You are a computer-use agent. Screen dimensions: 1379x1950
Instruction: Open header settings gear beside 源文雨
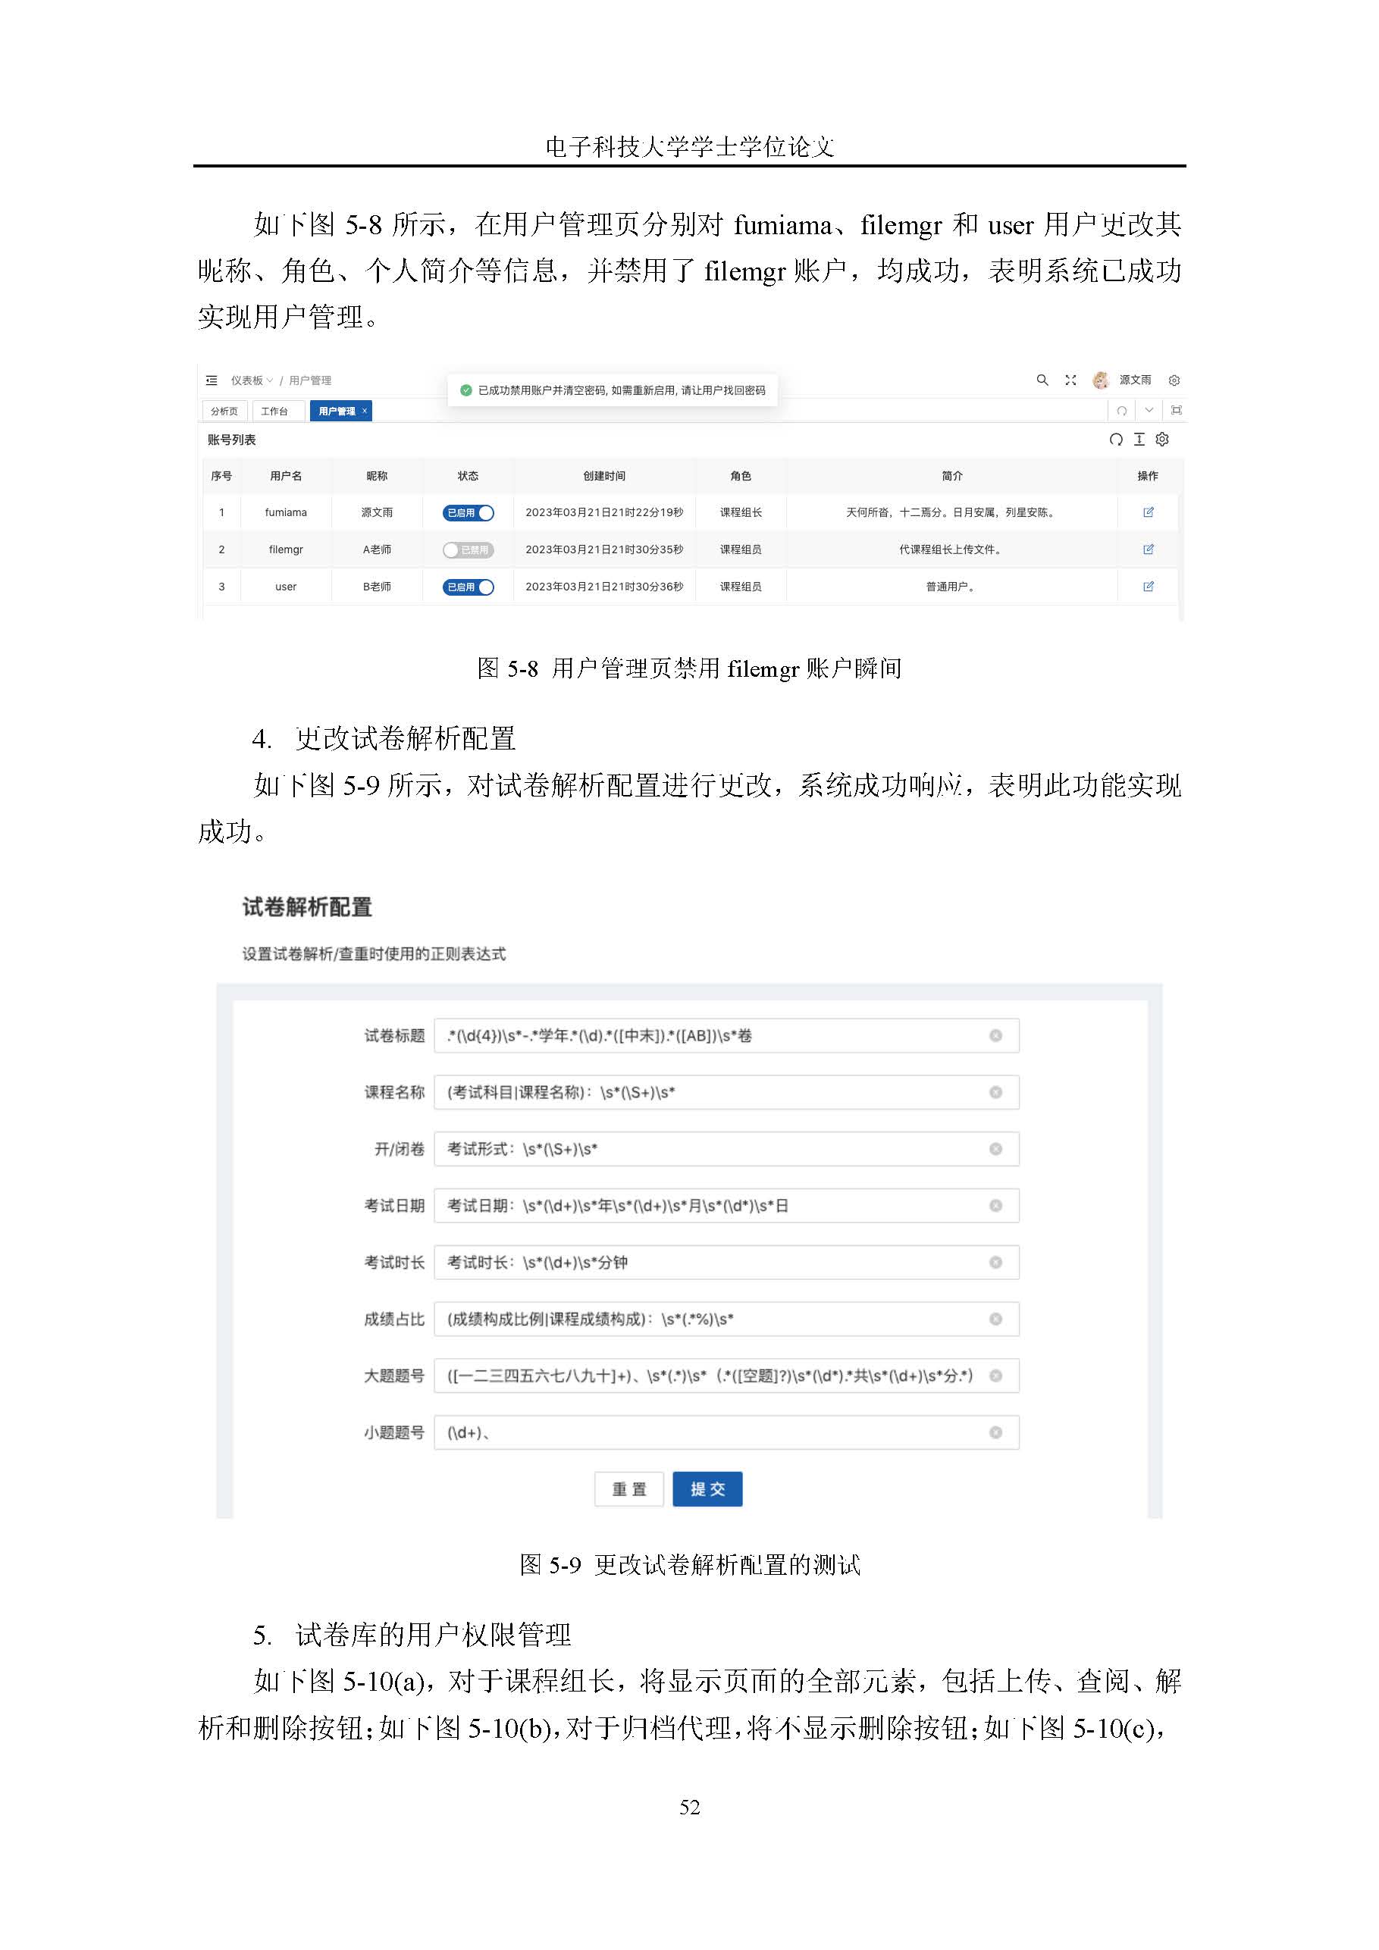tap(1174, 380)
